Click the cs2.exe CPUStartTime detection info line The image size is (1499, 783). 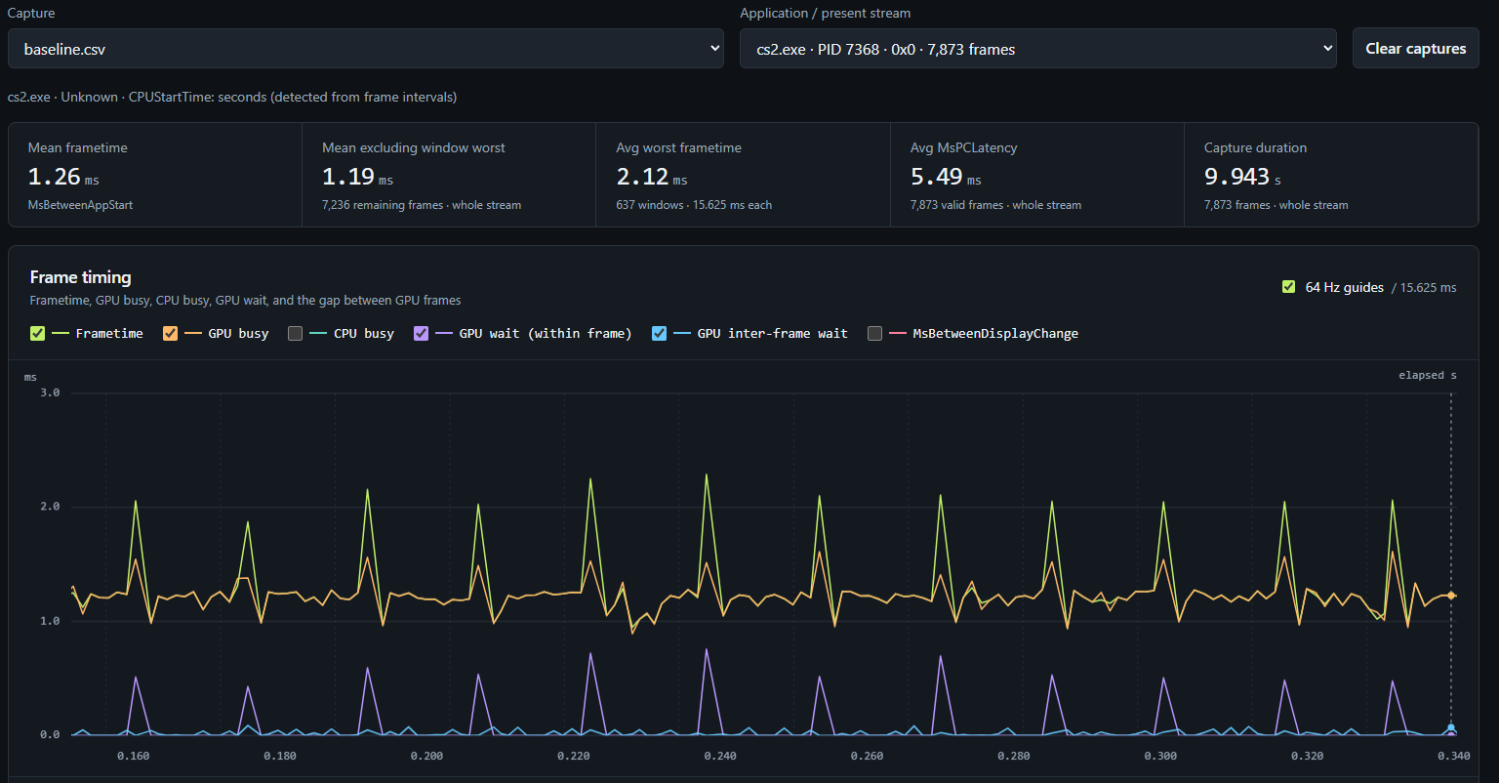[x=232, y=97]
